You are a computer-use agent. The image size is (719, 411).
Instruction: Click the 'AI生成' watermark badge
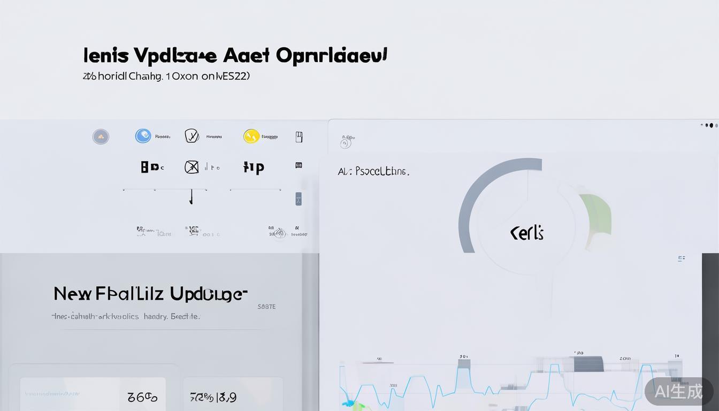[x=678, y=391]
